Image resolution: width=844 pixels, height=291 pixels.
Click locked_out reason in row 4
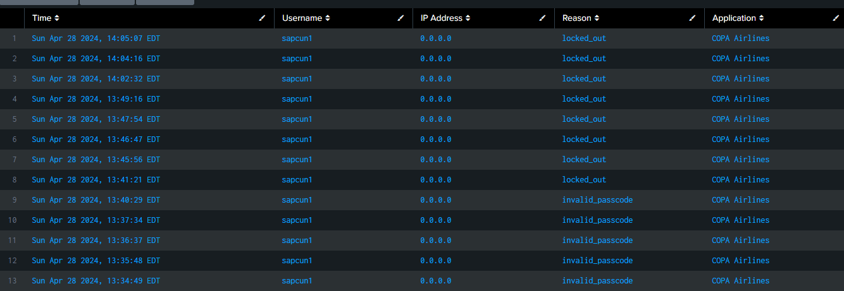(x=584, y=99)
